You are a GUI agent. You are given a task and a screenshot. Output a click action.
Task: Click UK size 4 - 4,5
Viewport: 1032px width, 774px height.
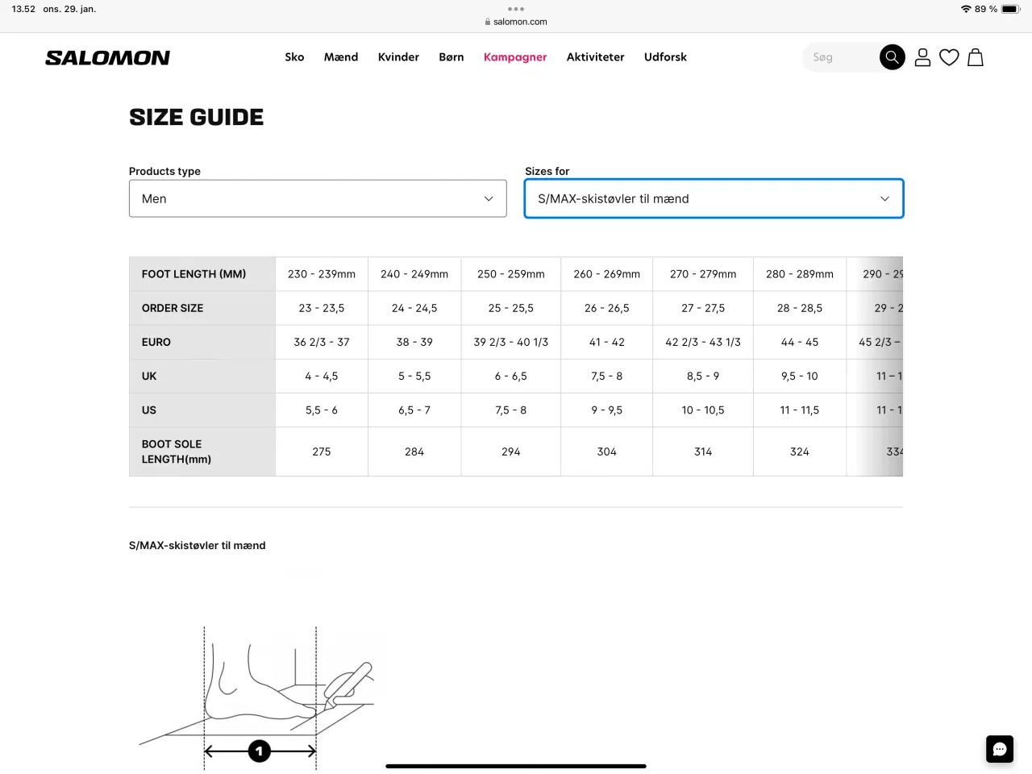(322, 376)
